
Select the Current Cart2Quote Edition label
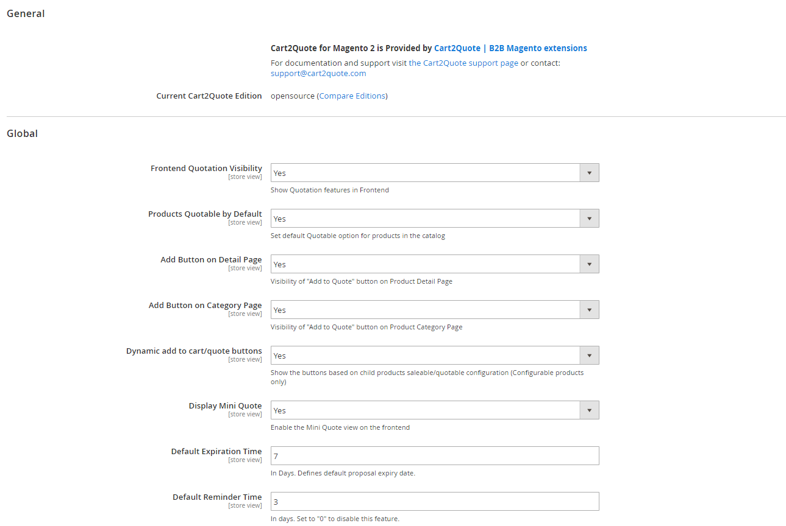[x=209, y=96]
